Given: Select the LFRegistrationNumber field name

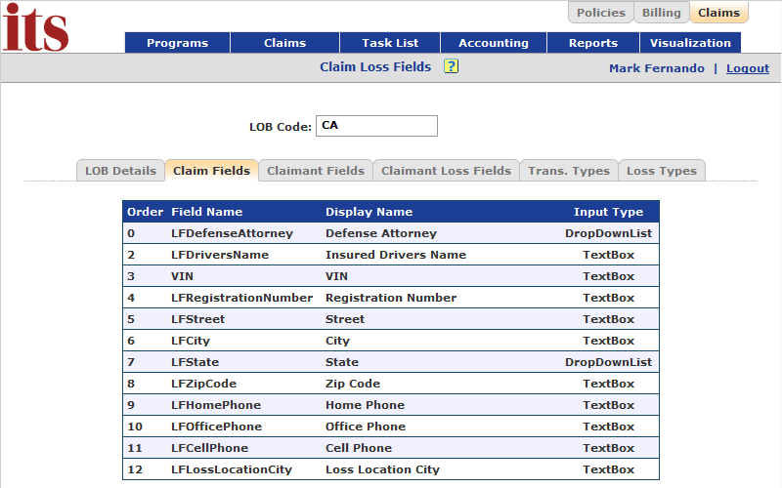Looking at the screenshot, I should [241, 298].
